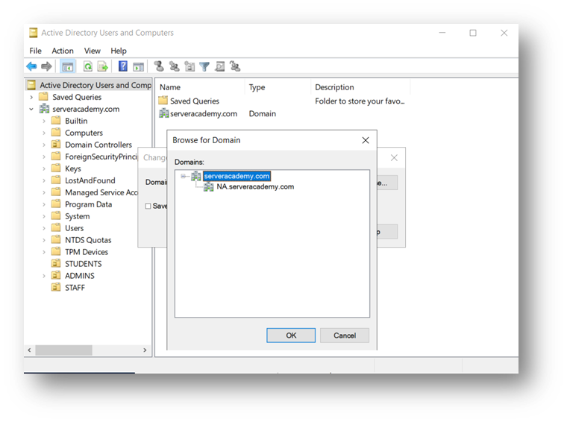Click the STUDENTS OU folder icon

coord(56,263)
